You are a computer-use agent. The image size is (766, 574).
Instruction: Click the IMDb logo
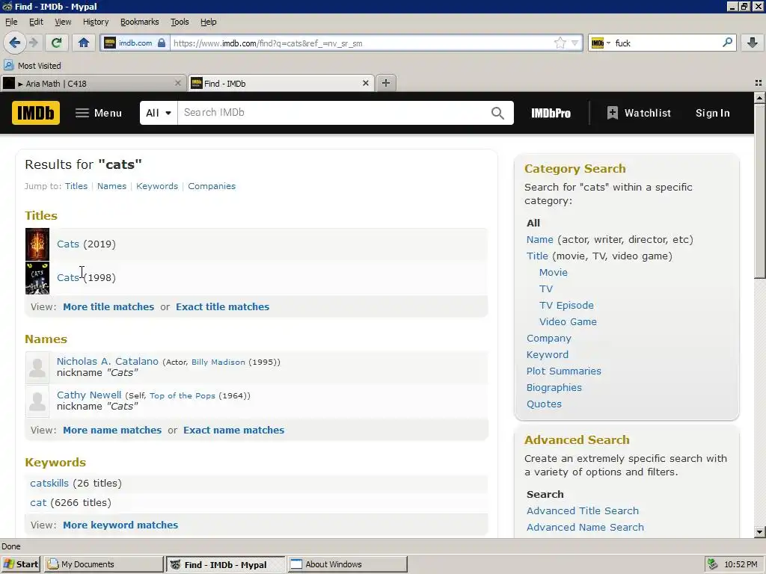click(36, 113)
